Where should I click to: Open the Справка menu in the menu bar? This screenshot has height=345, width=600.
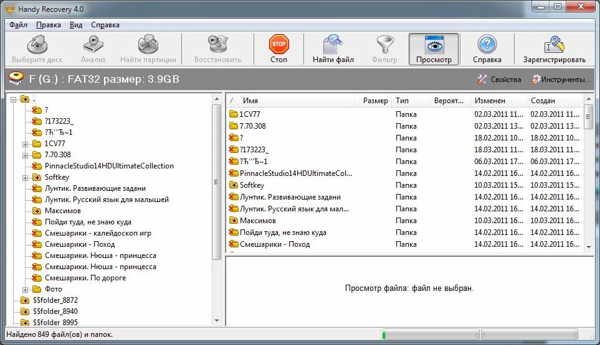click(x=105, y=25)
